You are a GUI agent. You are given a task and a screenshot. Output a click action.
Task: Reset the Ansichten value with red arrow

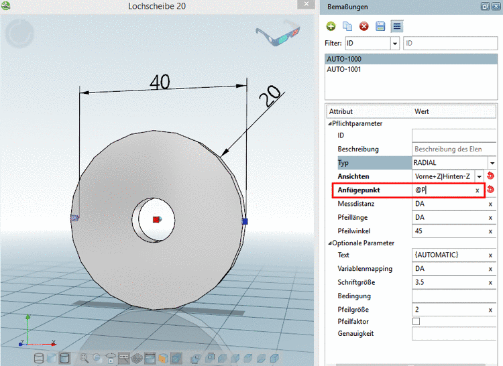click(x=490, y=176)
